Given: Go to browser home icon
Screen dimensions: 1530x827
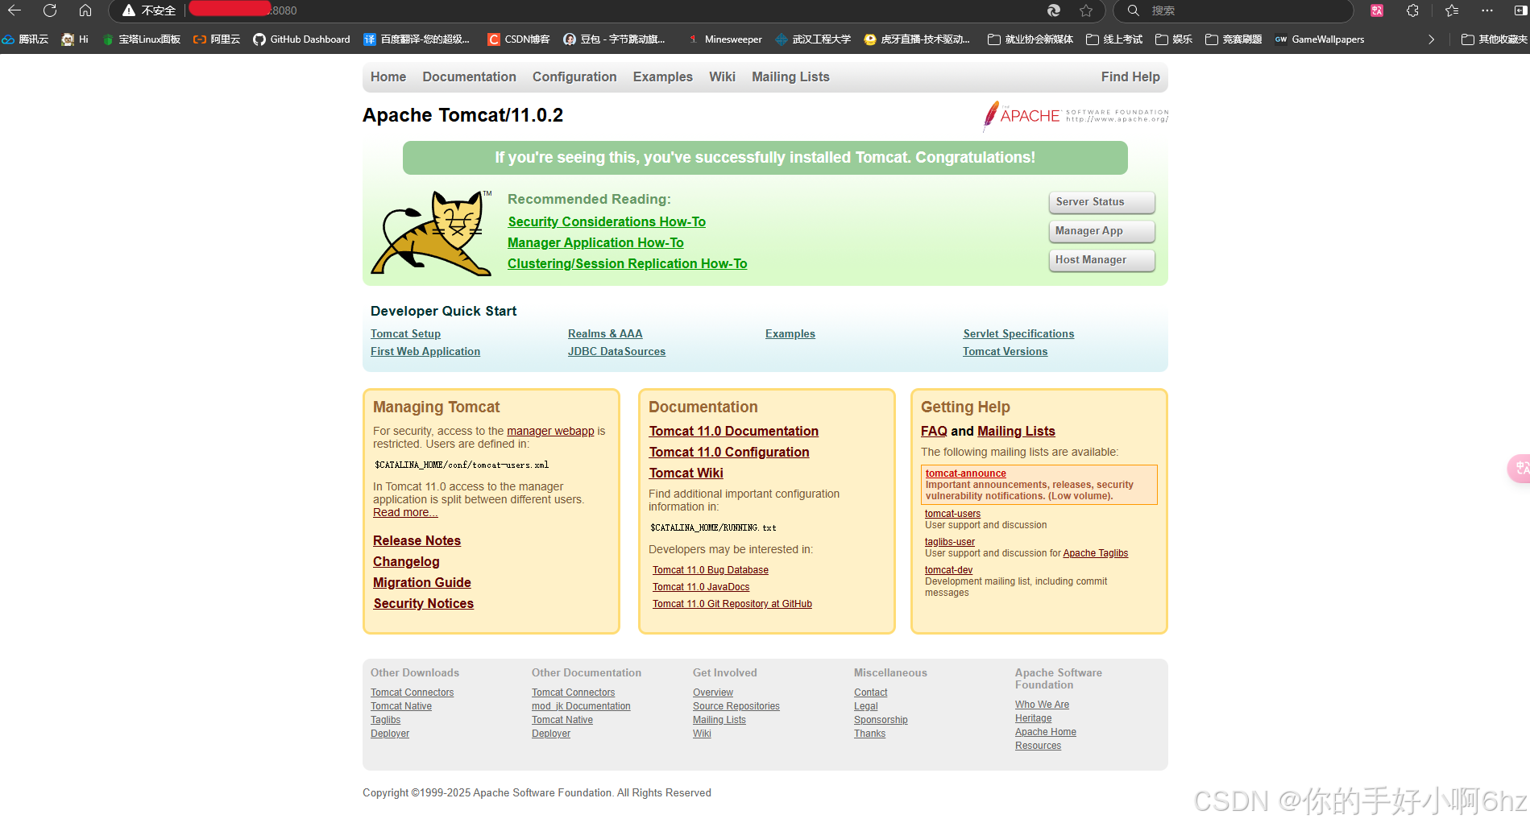Looking at the screenshot, I should [x=85, y=10].
